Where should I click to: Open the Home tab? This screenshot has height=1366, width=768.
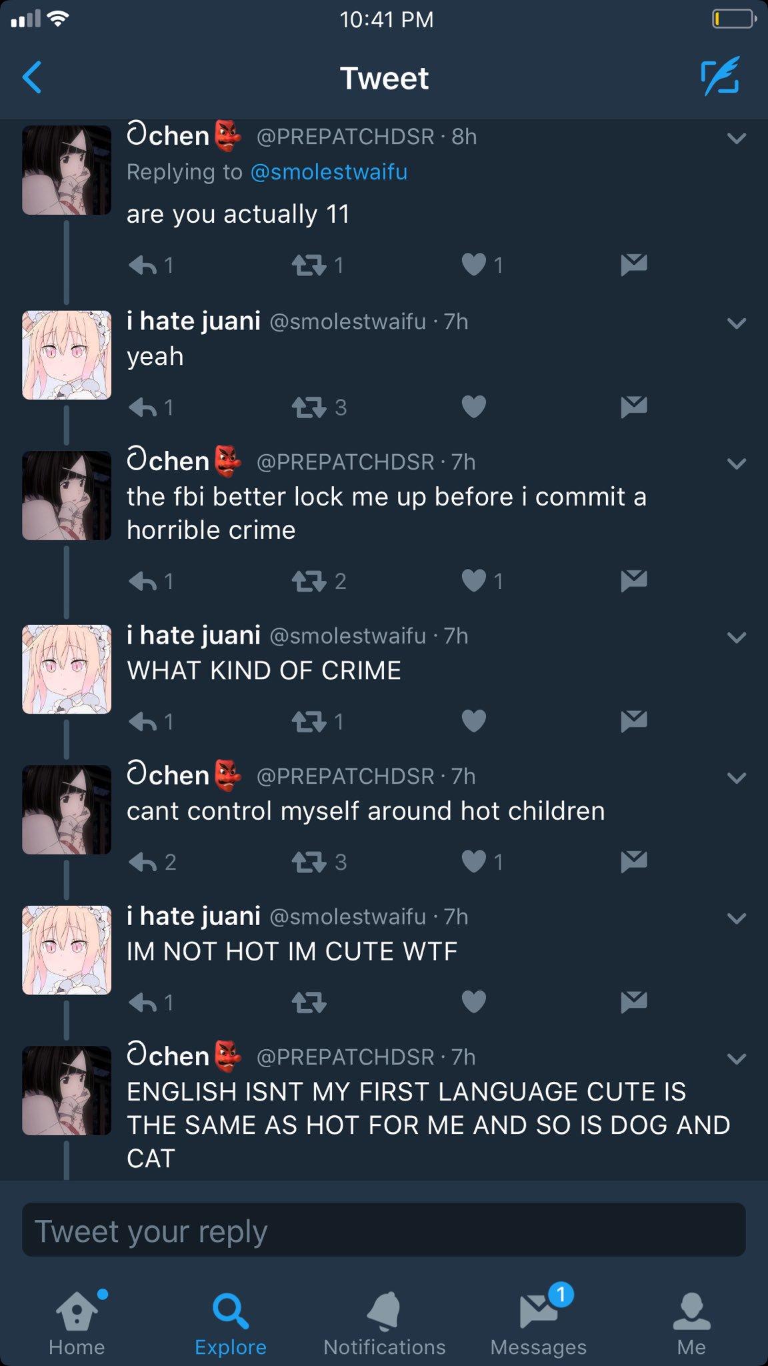tap(77, 1323)
